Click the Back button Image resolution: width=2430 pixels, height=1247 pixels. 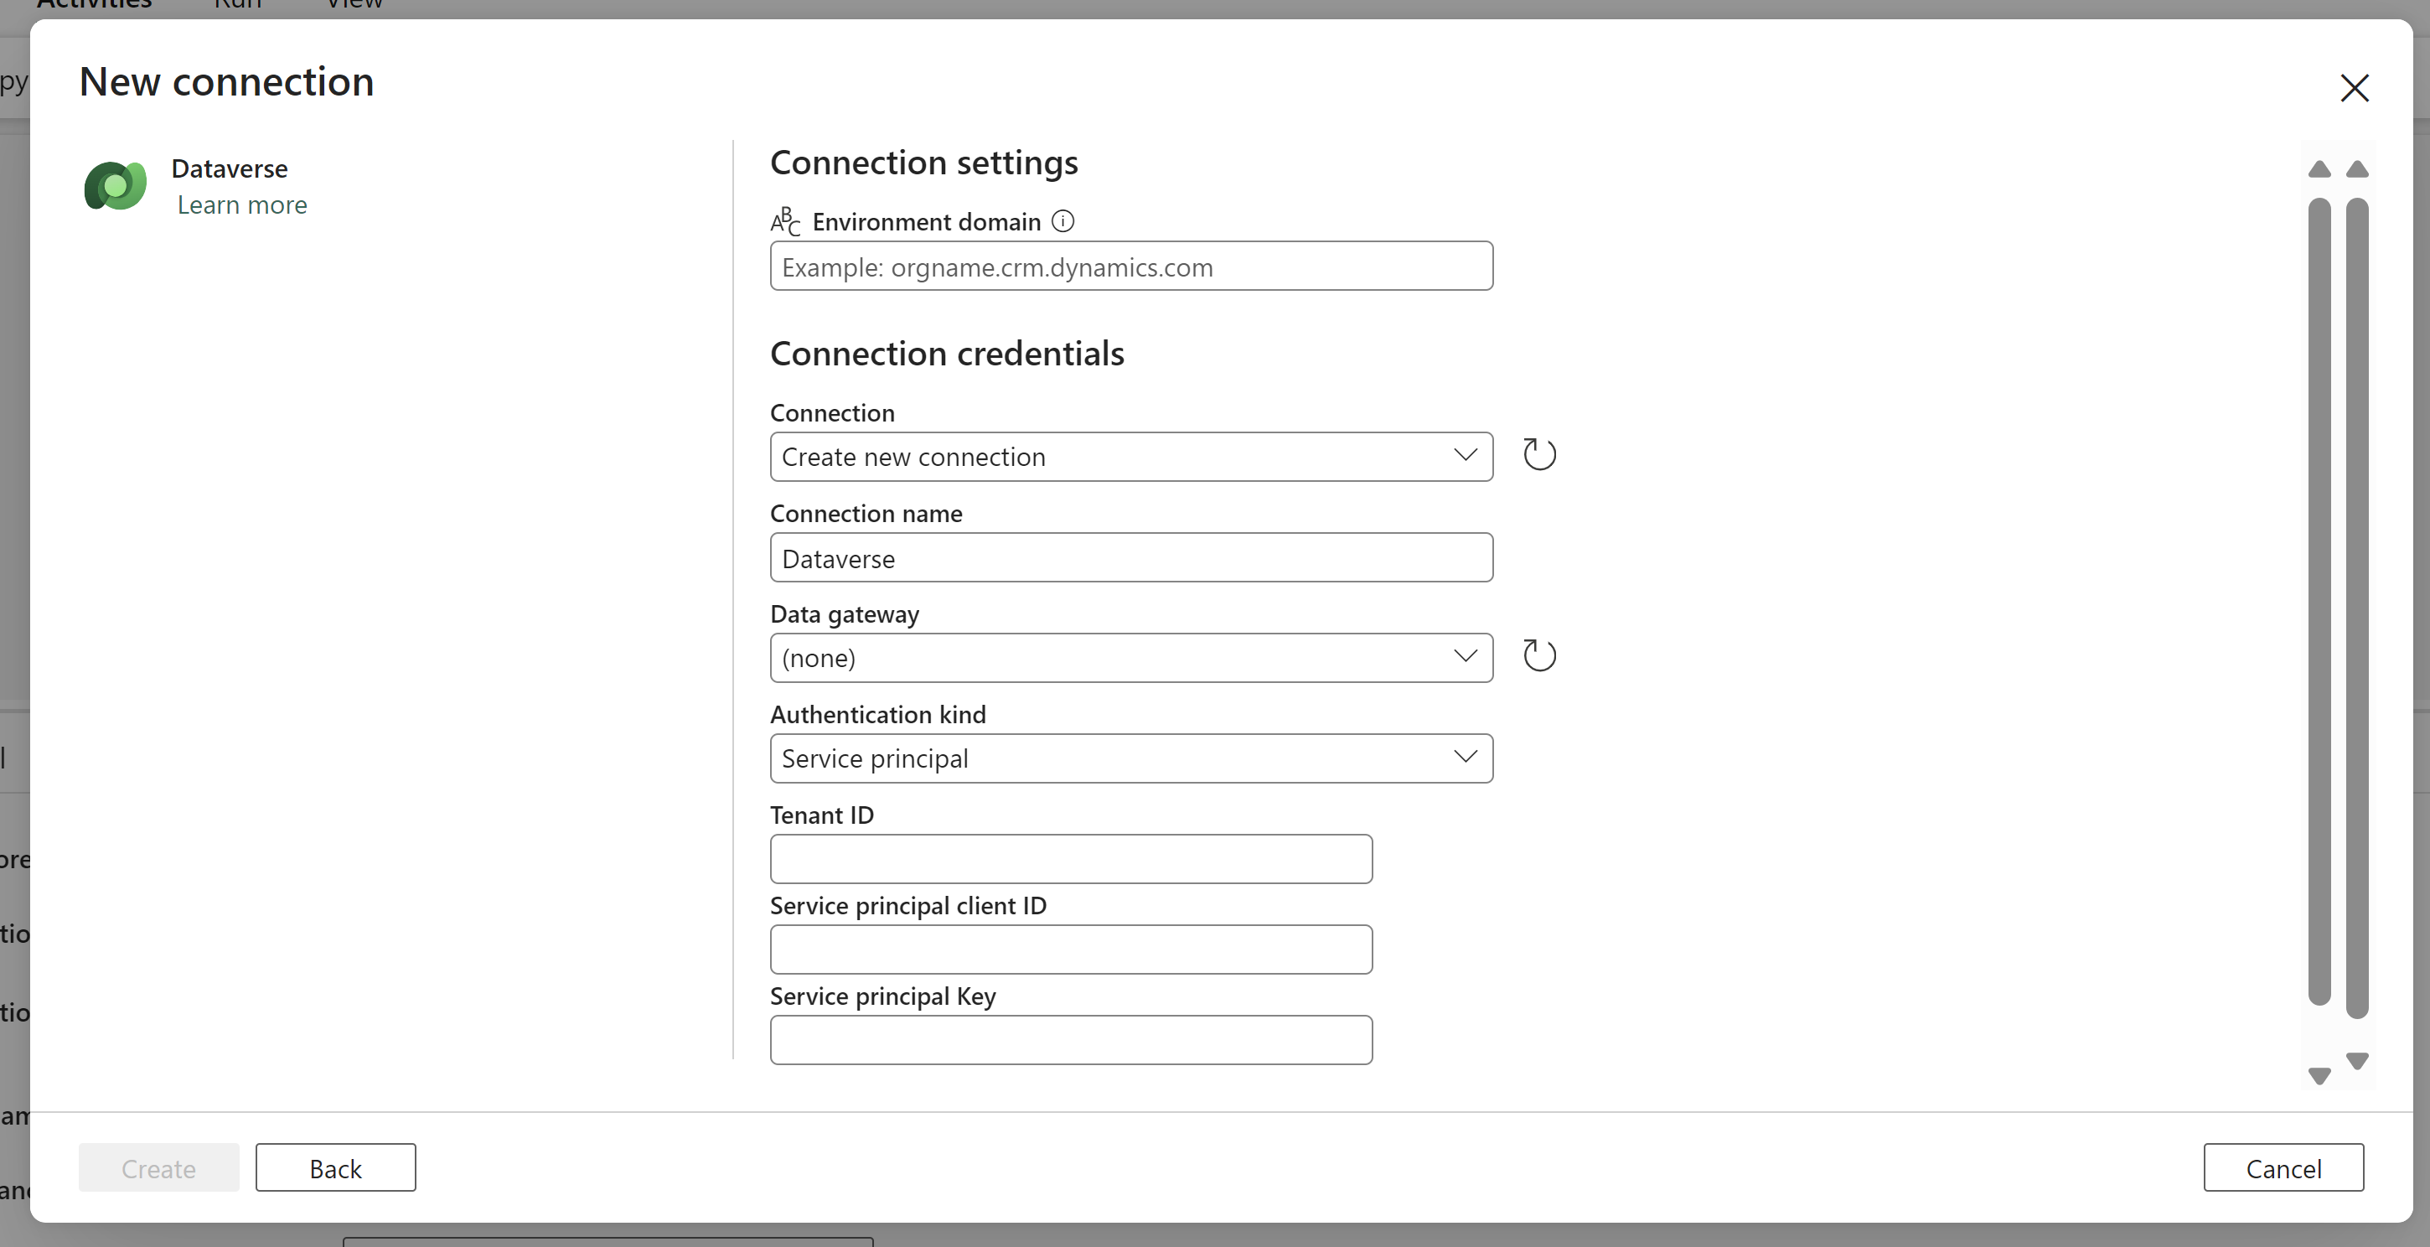(336, 1167)
